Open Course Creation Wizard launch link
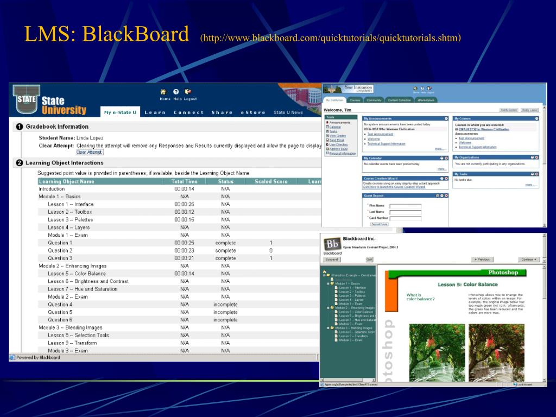This screenshot has height=417, width=556. click(394, 187)
